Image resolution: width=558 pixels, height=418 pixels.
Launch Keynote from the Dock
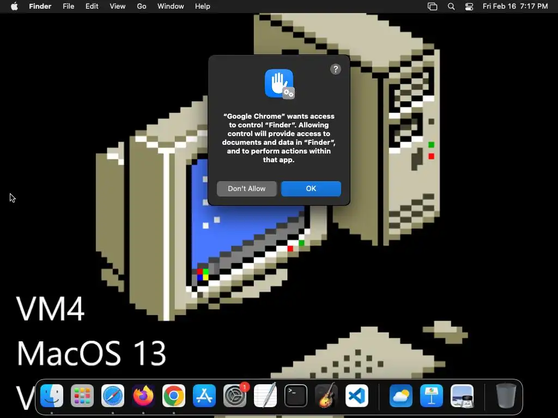tap(432, 396)
